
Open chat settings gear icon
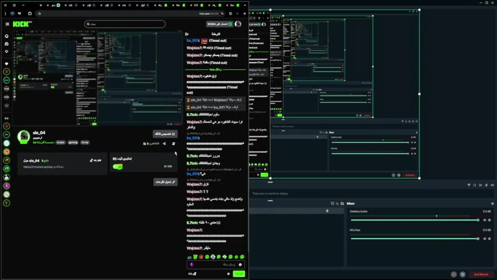point(228,274)
